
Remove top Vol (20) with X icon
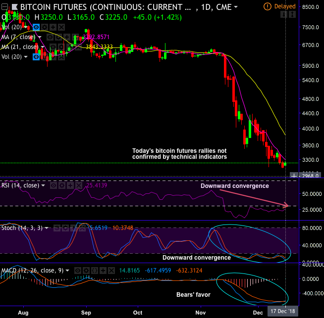pos(61,27)
